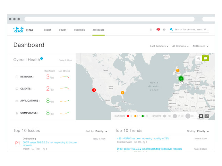Open the settings gear icon

pyautogui.click(x=164, y=30)
